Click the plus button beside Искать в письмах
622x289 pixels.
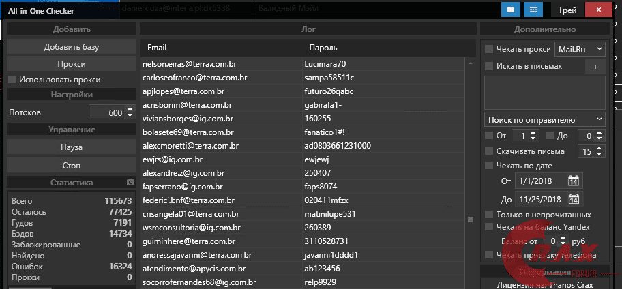[x=595, y=67]
